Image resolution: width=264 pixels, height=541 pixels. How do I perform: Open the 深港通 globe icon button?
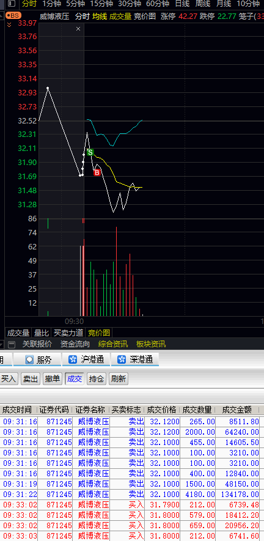[122, 359]
